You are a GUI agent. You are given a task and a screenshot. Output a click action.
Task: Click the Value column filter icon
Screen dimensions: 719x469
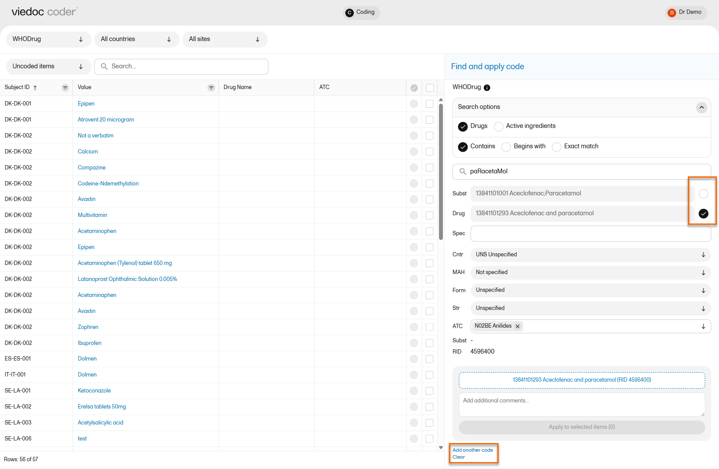click(x=211, y=88)
